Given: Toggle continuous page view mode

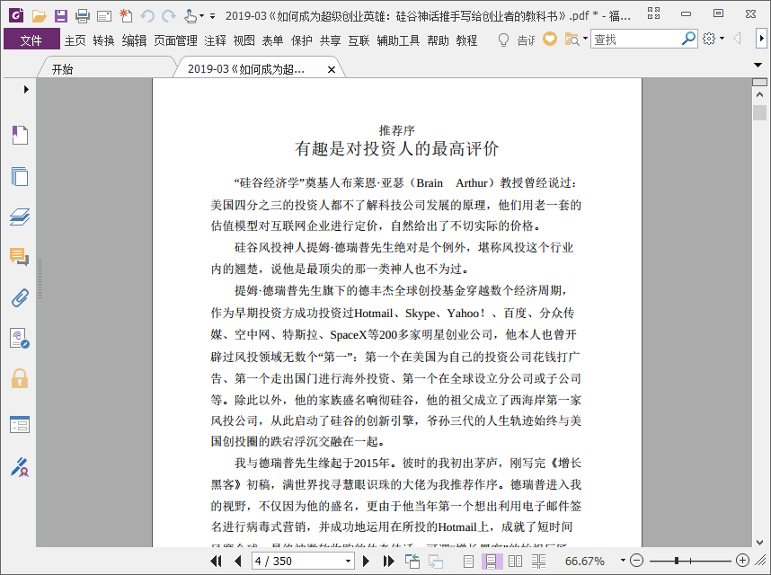Looking at the screenshot, I should point(492,561).
